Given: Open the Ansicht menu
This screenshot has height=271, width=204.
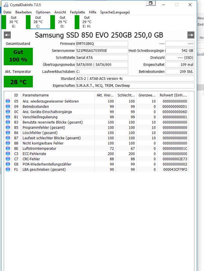Looking at the screenshot, I should (60, 12).
